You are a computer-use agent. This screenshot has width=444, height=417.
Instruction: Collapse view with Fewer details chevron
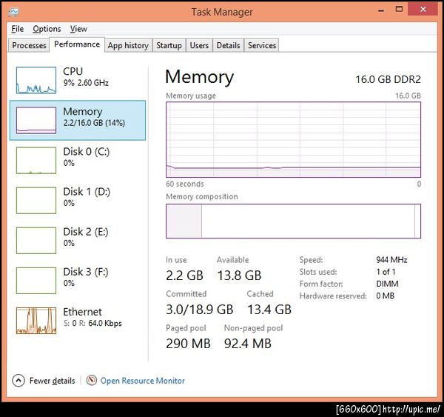tap(18, 381)
